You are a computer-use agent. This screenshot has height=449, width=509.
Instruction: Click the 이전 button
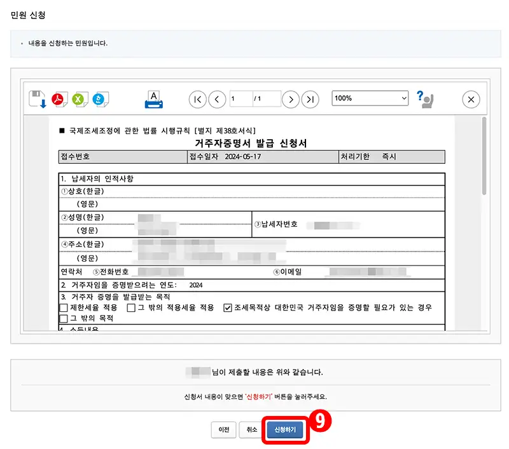(x=224, y=429)
